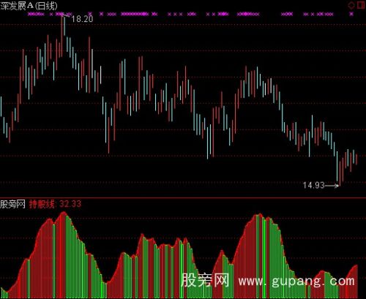This screenshot has height=299, width=366.
Task: Click the 股旁网 indicator name label
Action: pyautogui.click(x=12, y=204)
